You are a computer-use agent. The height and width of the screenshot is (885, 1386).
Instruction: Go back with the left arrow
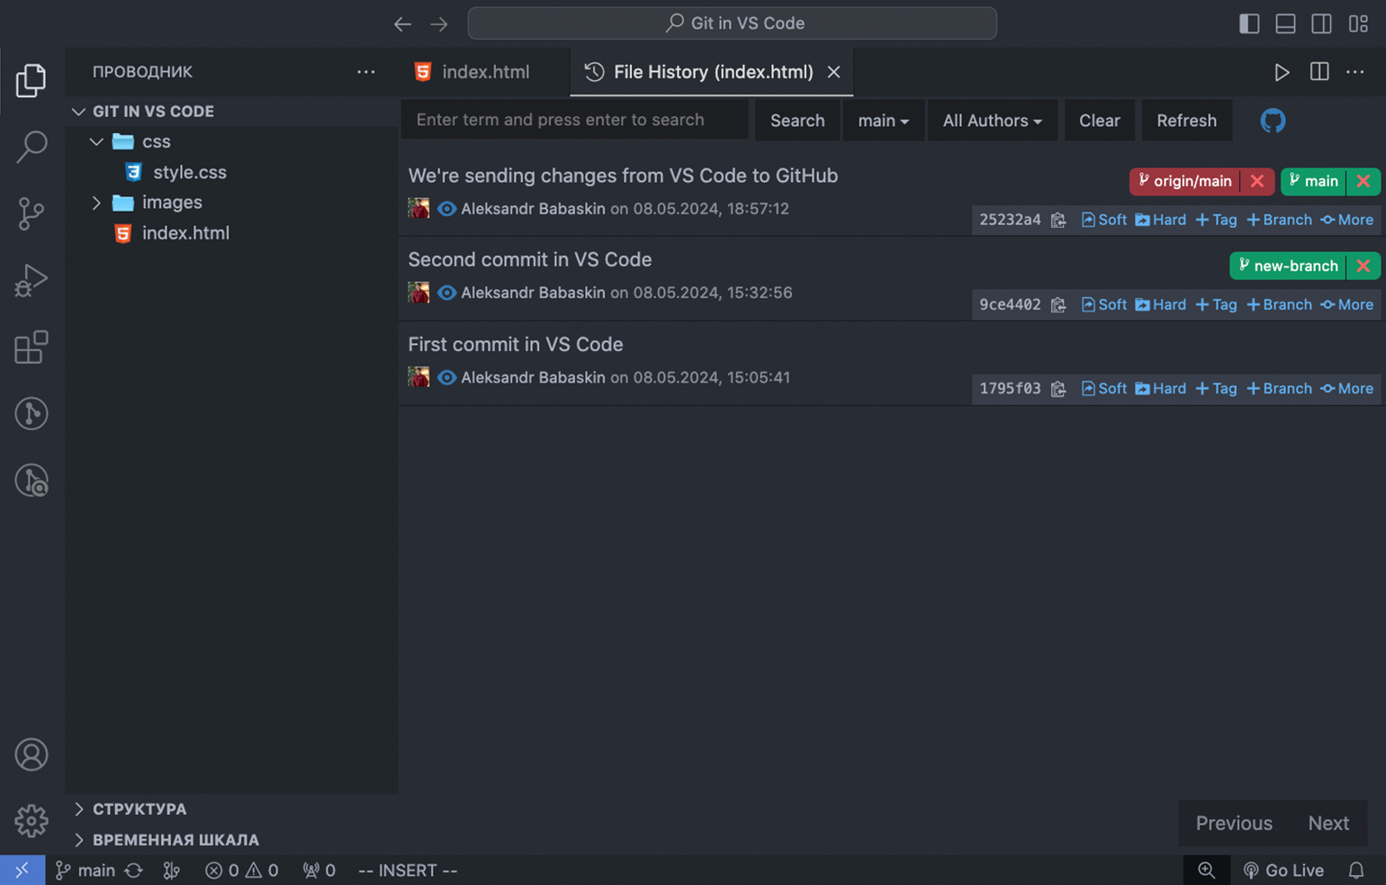(402, 24)
